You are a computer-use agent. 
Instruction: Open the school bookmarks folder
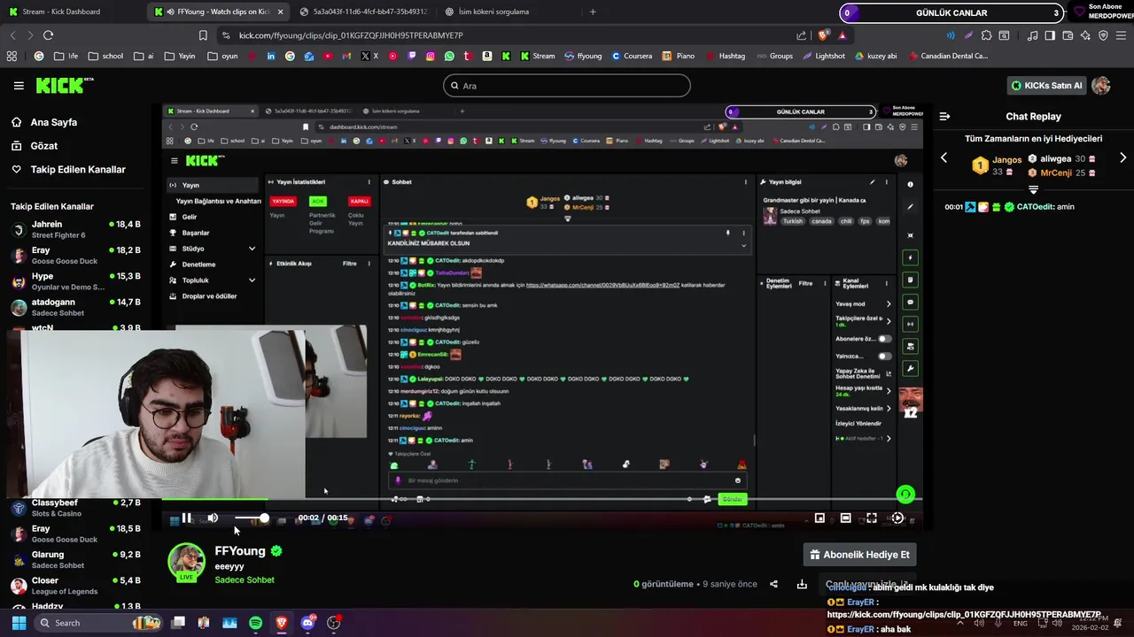point(105,56)
